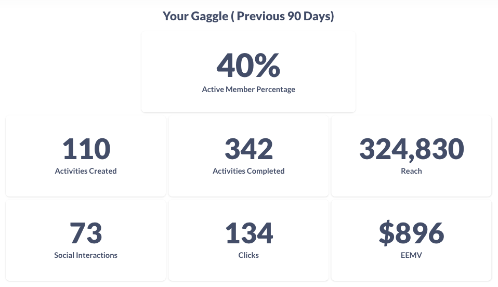The width and height of the screenshot is (498, 287).
Task: Click the 110 activities created number
Action: pyautogui.click(x=86, y=149)
